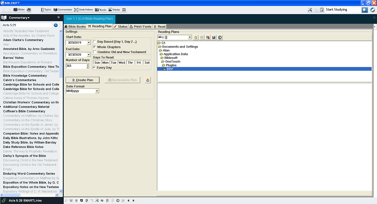Open Adam Clarke's Commentary in list
This screenshot has height=204, width=377.
23,40
